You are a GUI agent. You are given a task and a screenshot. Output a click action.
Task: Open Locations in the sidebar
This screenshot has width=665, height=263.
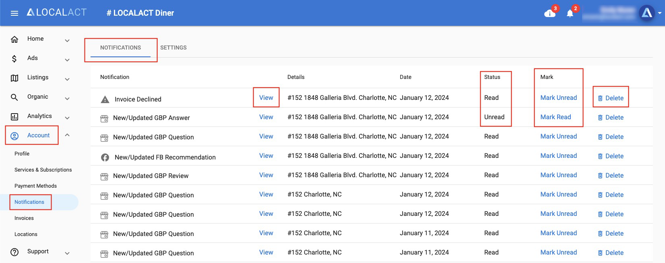click(x=26, y=234)
